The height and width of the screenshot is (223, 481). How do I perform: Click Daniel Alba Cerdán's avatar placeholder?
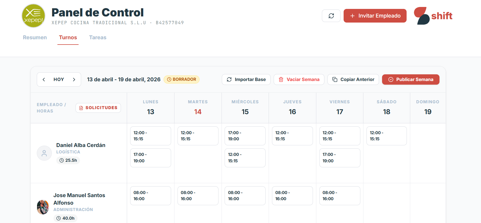pyautogui.click(x=44, y=153)
